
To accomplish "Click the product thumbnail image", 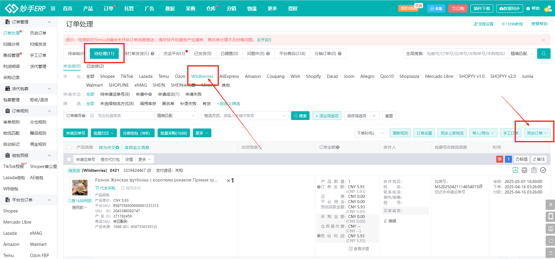I will coord(80,187).
